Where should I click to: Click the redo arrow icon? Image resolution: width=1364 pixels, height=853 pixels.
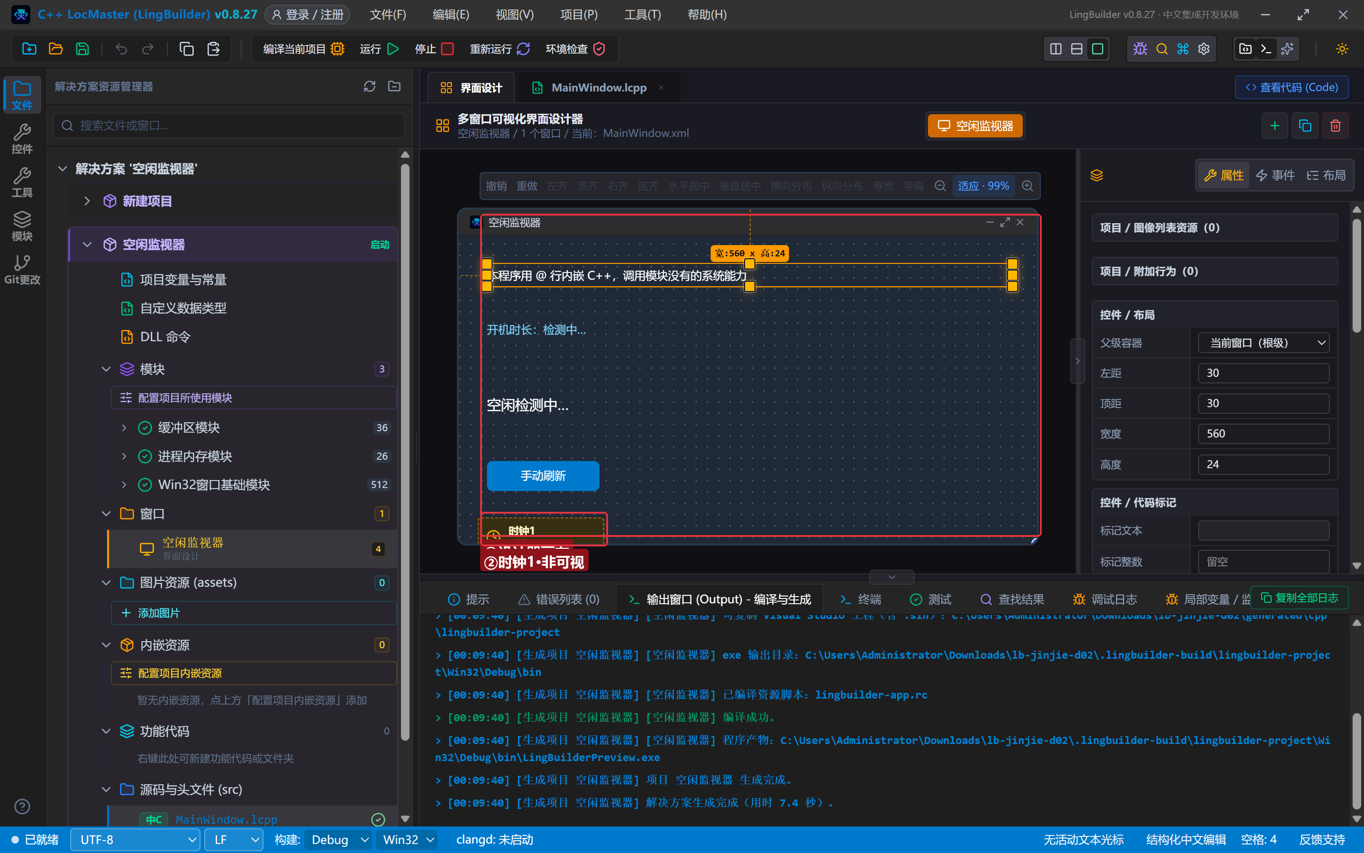(x=148, y=49)
